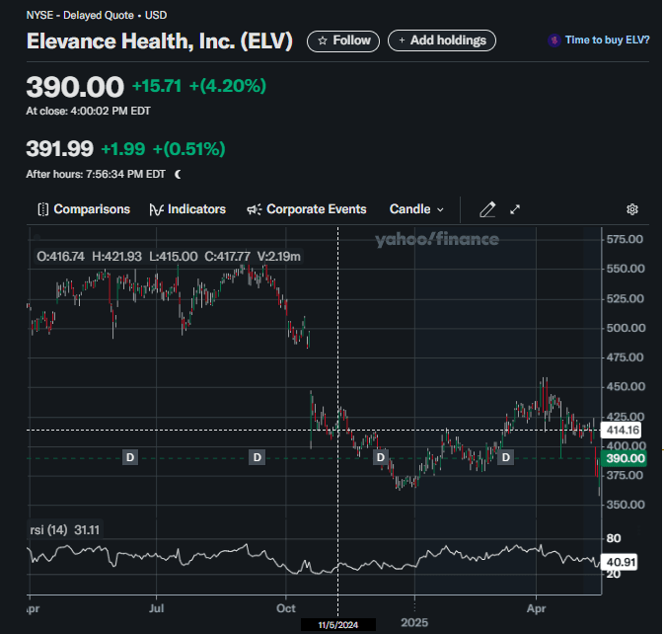Click the Indicators line-chart icon
The image size is (664, 634).
tap(156, 209)
